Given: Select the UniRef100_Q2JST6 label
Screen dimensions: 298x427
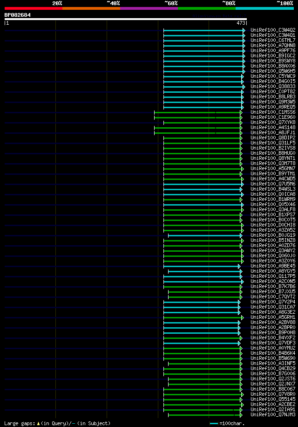Looking at the screenshot, I should click(273, 379).
